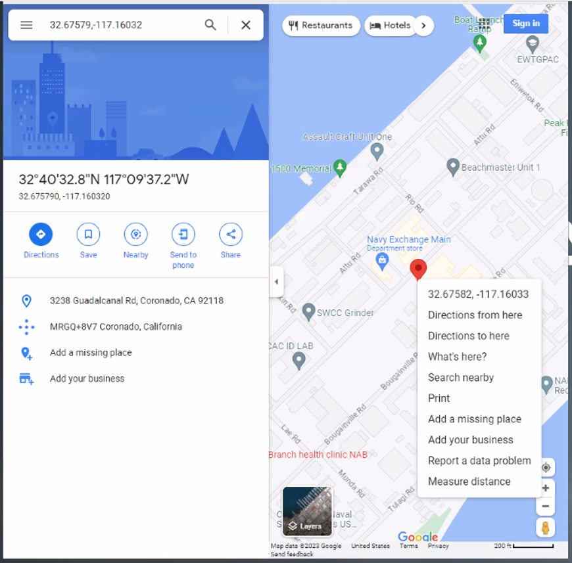Select What's here? menu entry
This screenshot has height=563, width=572.
point(457,356)
